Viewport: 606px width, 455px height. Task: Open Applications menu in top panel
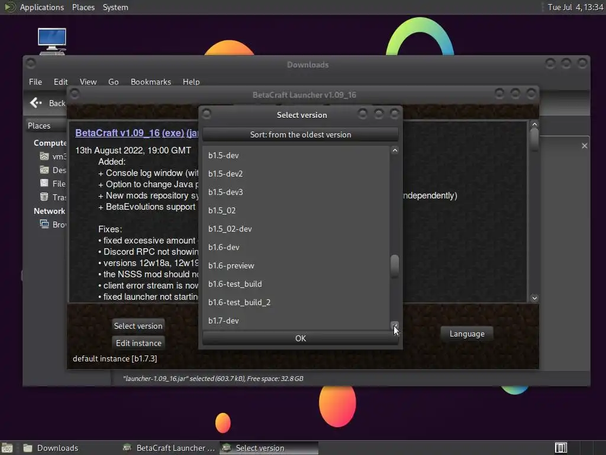(x=42, y=7)
